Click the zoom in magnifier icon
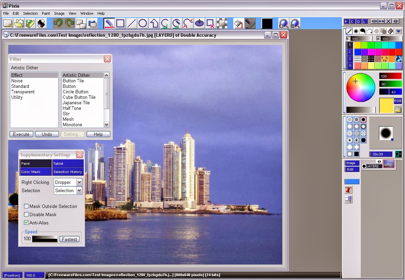This screenshot has width=405, height=280. coord(284,24)
